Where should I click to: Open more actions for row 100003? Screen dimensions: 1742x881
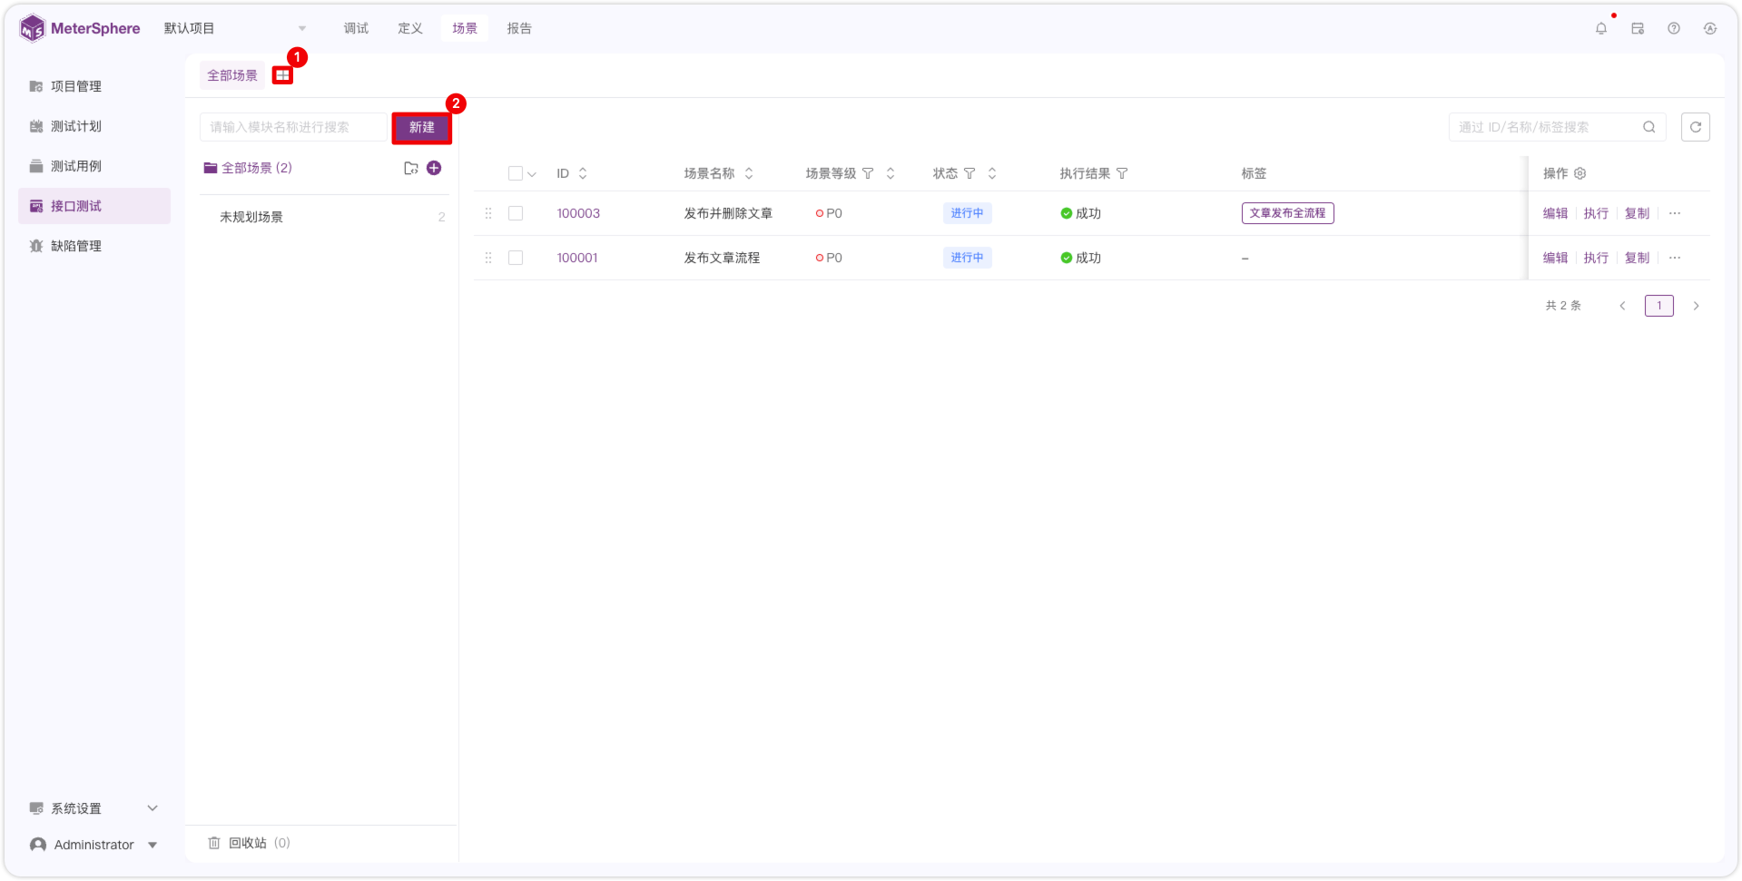pos(1675,213)
